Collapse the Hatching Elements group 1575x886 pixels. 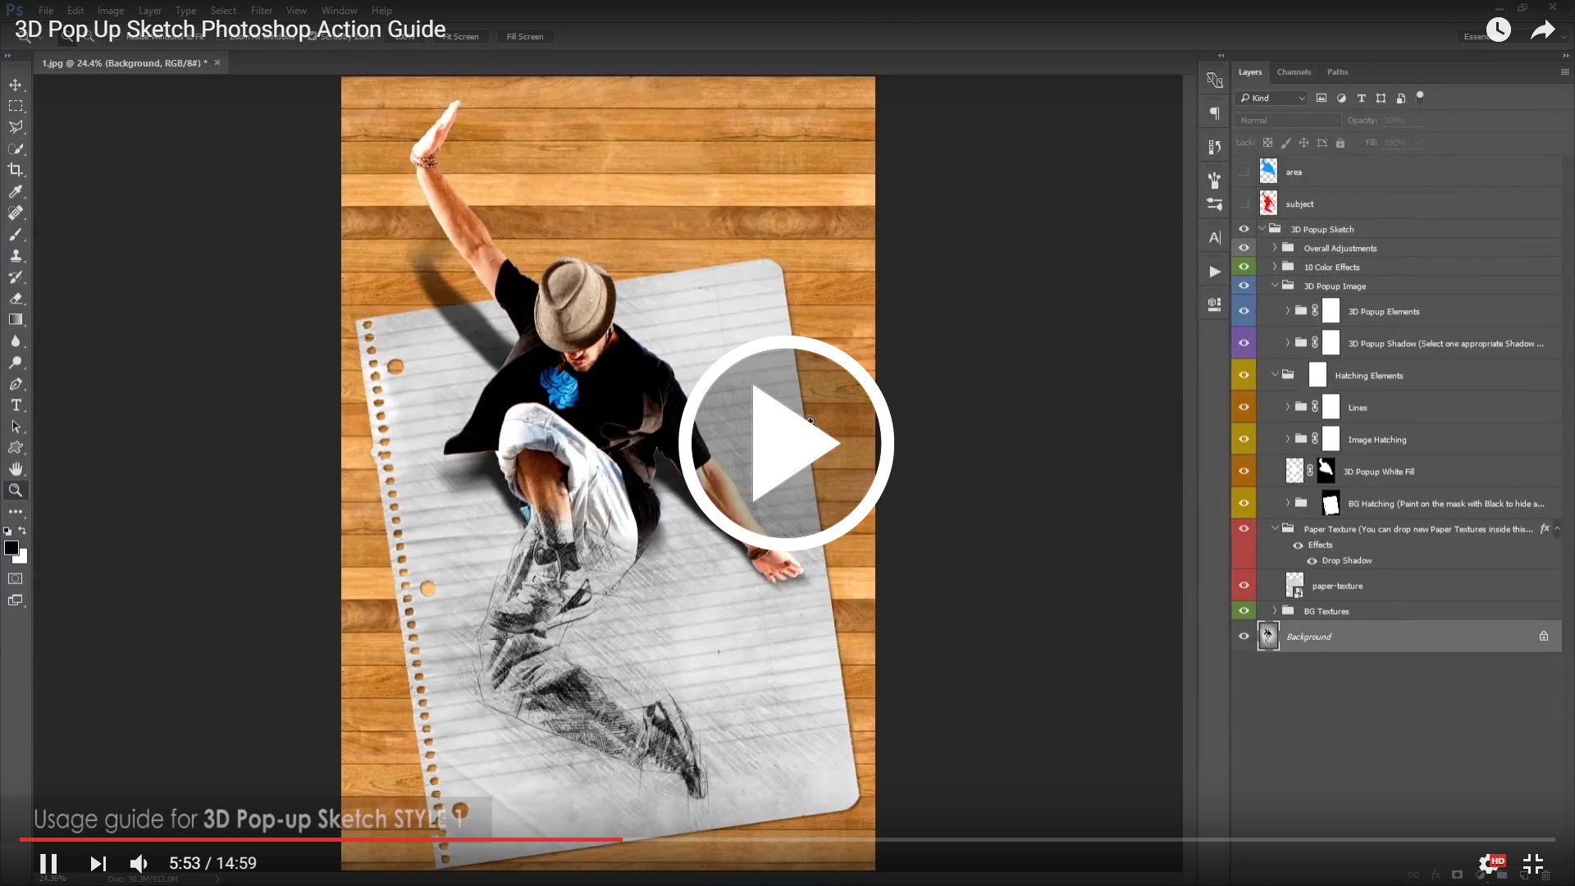click(1275, 375)
